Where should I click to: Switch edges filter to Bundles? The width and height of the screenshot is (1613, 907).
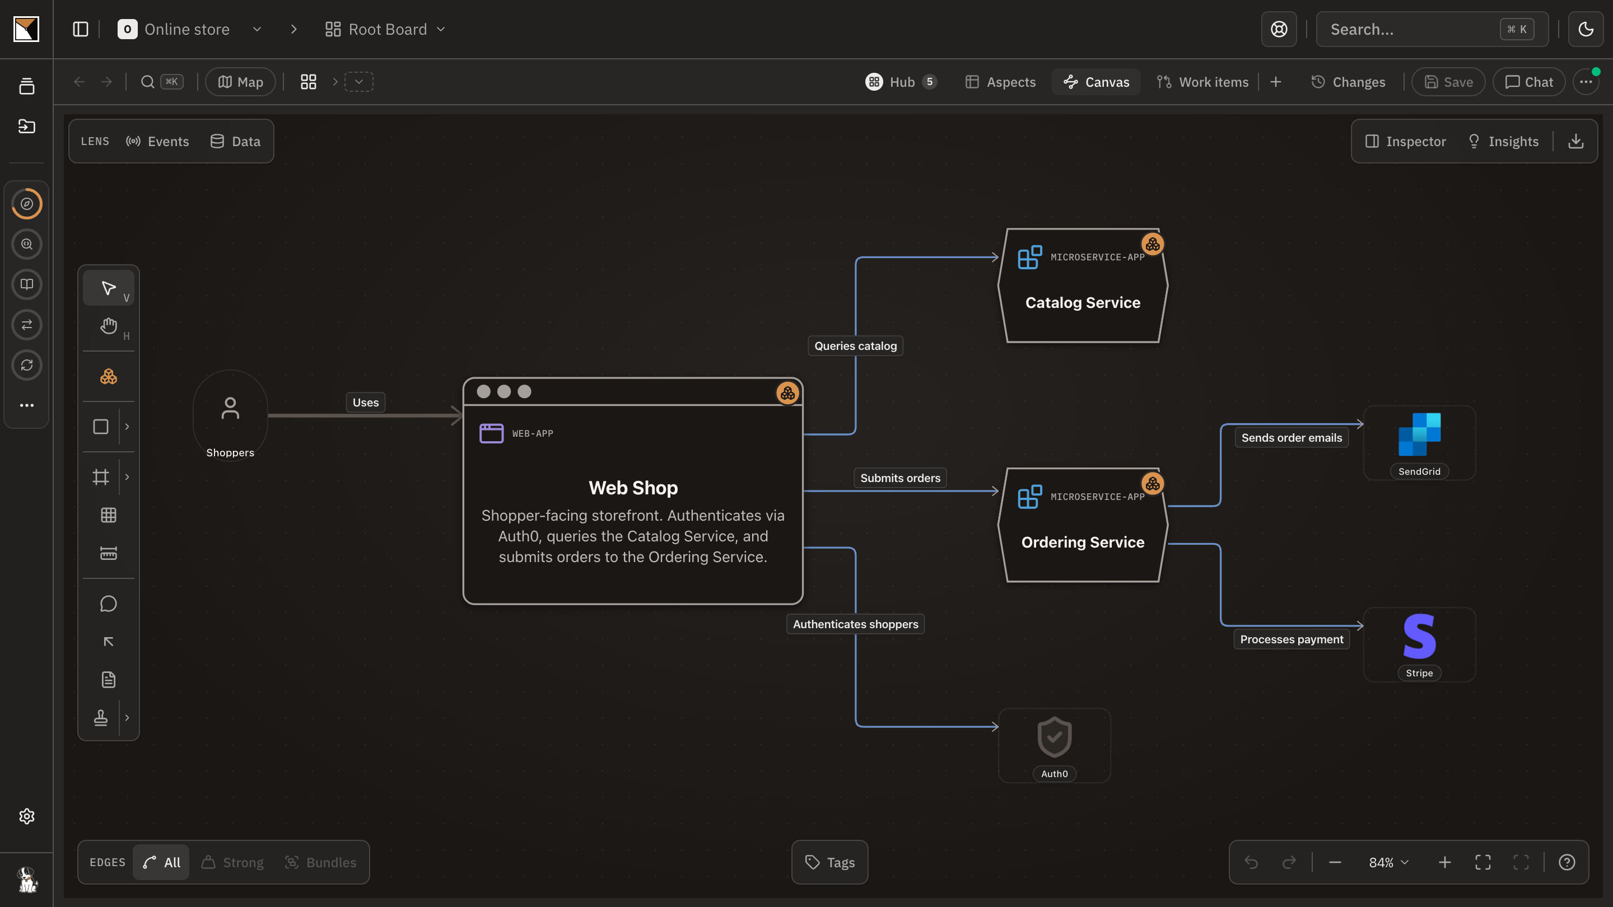[x=320, y=862]
